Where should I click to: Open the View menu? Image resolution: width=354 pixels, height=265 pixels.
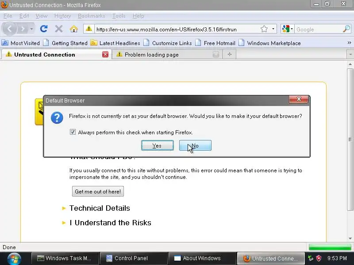41,16
